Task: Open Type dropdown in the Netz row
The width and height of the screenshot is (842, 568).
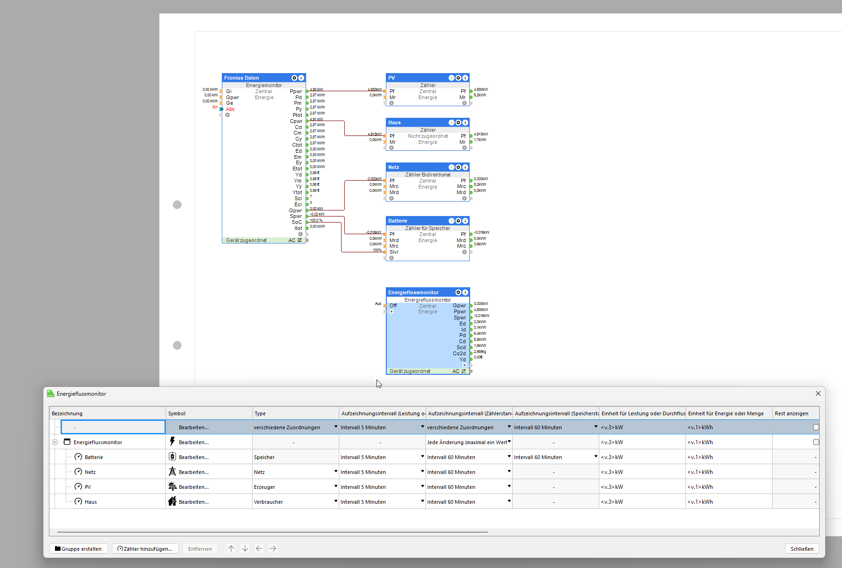Action: 335,472
